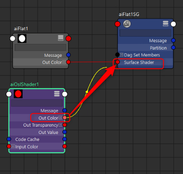Click aiFlat1SG Partition blue port
183x174 pixels.
[x=173, y=47]
